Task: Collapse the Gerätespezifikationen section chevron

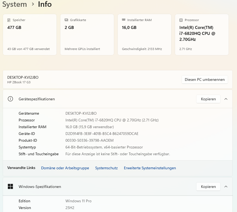Action: pos(226,99)
